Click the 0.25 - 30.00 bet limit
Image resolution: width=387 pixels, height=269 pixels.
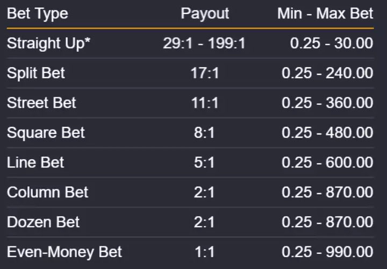pos(332,44)
